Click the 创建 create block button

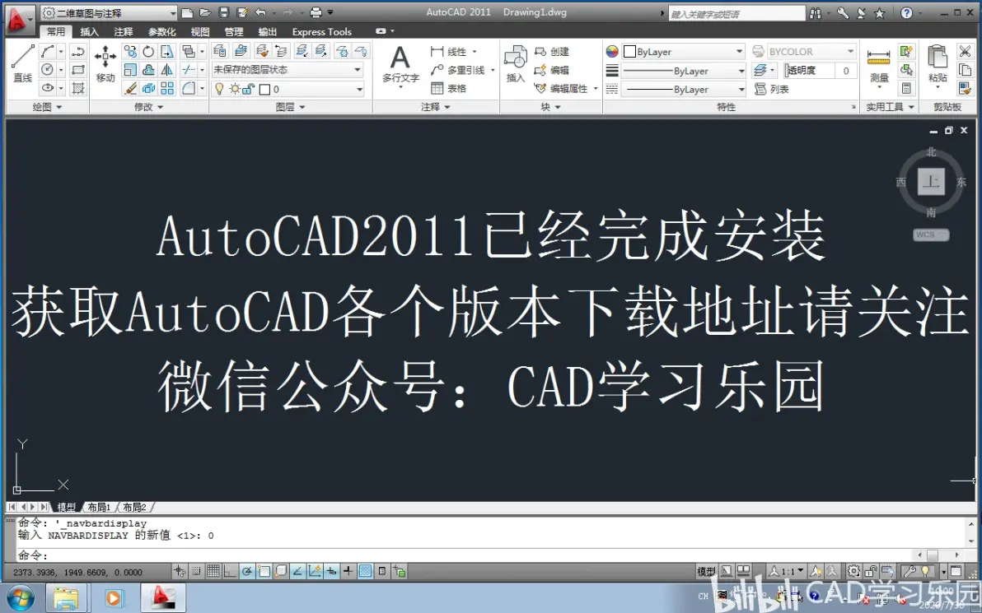click(552, 51)
